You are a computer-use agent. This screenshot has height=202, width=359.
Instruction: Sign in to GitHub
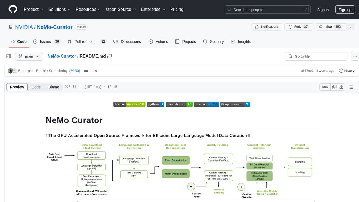click(323, 10)
